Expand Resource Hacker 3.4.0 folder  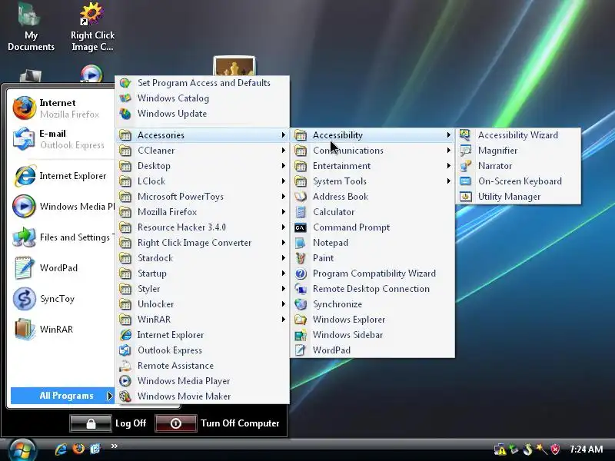[202, 227]
